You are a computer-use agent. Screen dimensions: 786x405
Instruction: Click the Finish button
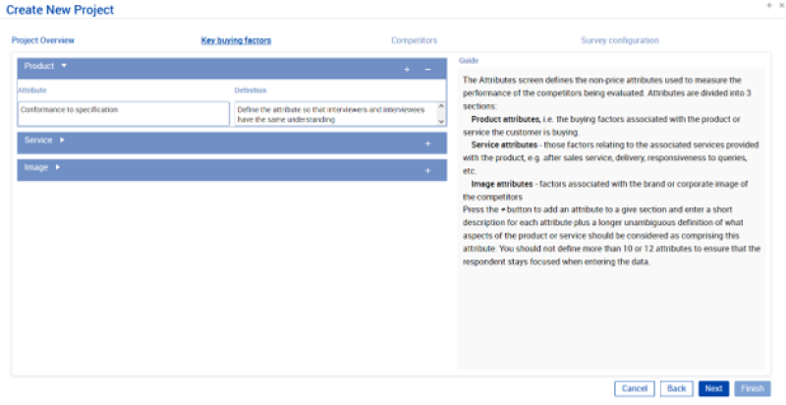[752, 388]
